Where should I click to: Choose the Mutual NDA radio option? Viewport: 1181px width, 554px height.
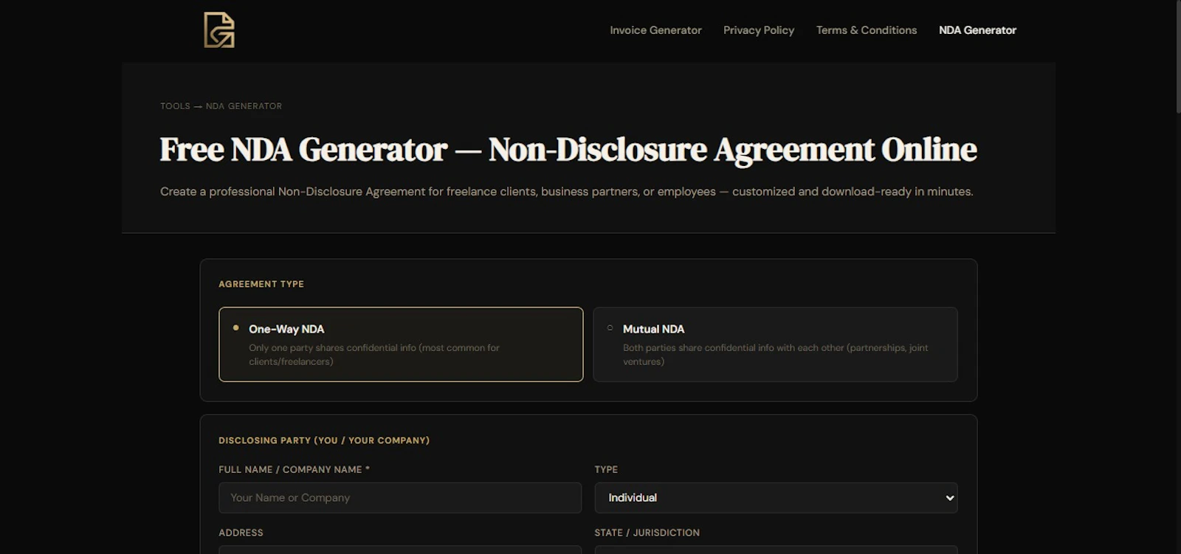(x=775, y=344)
